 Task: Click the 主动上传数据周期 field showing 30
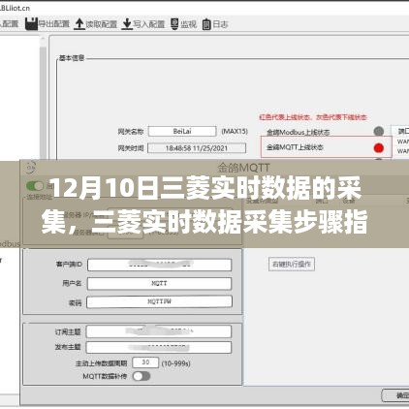145,362
